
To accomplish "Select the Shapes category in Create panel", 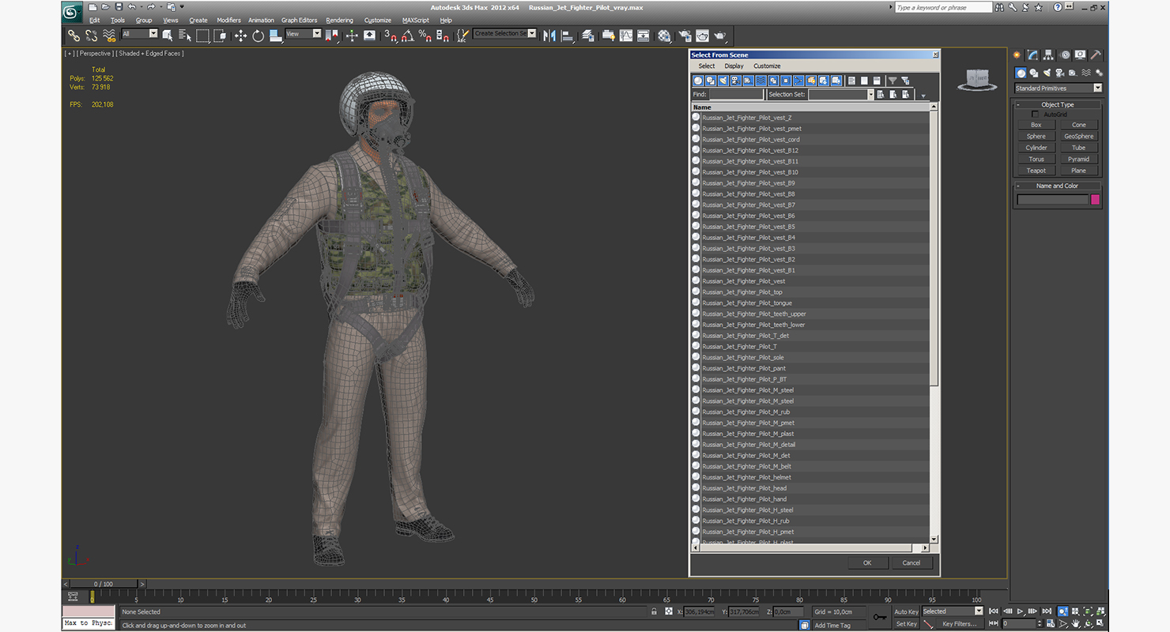I will tap(1033, 73).
